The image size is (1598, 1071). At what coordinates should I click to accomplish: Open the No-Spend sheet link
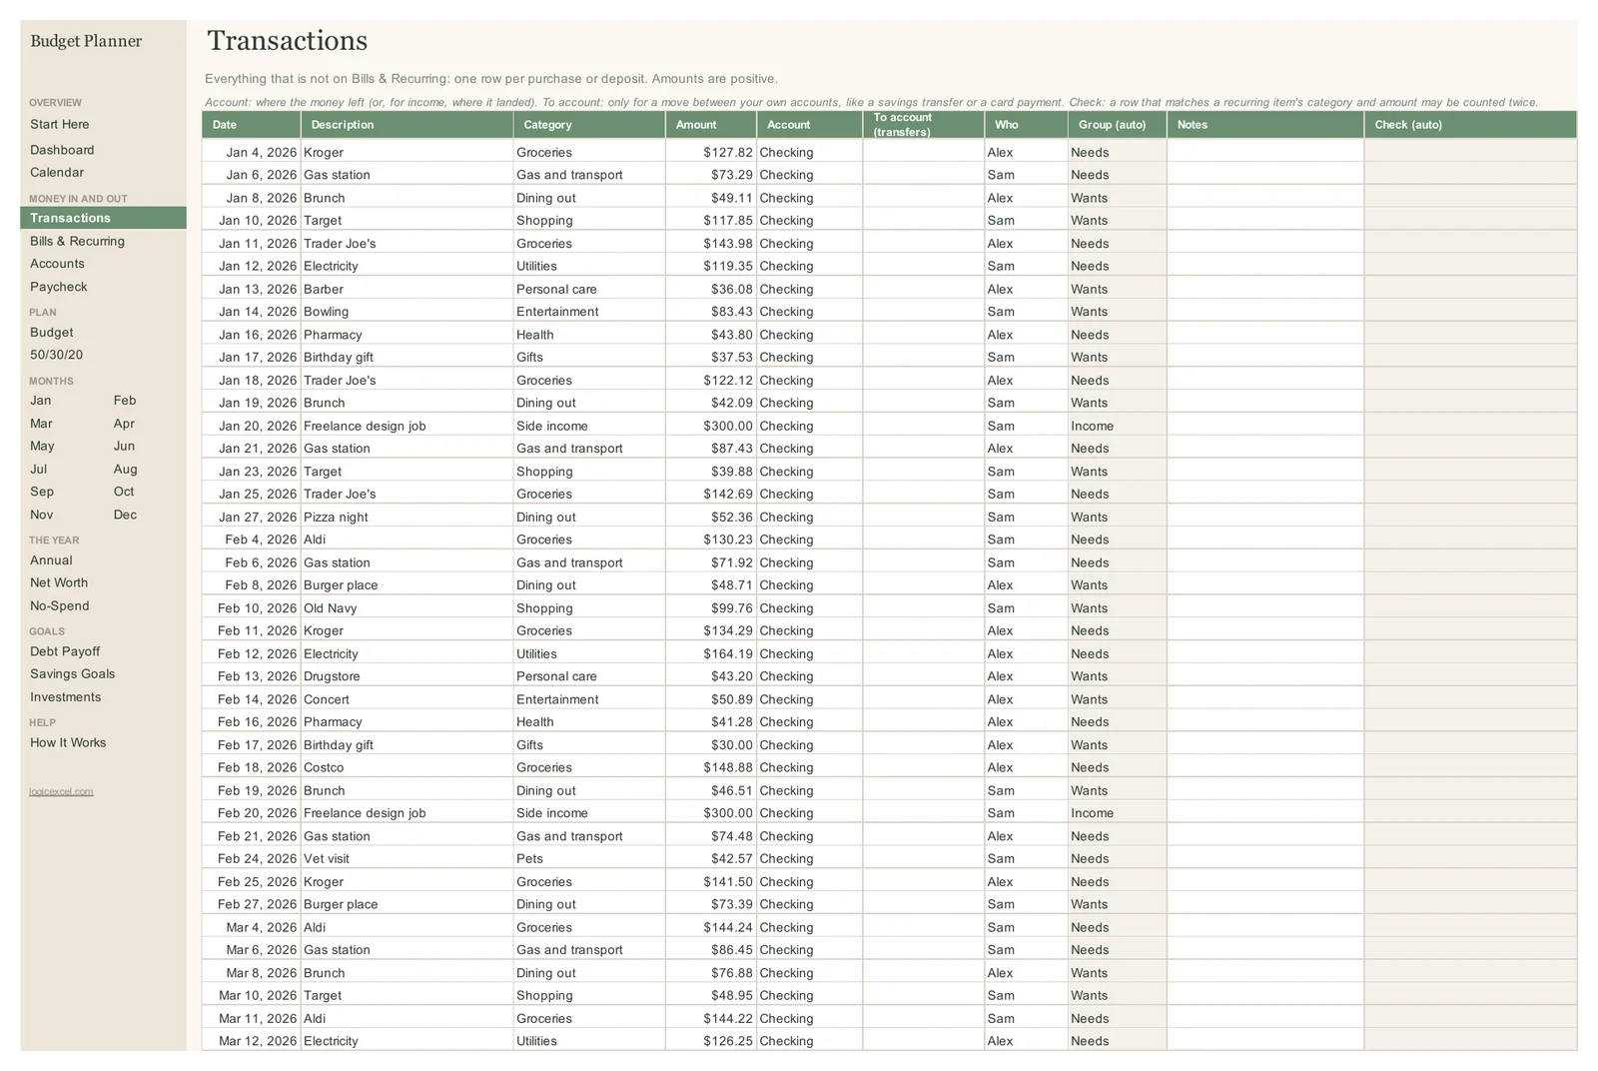[x=59, y=606]
